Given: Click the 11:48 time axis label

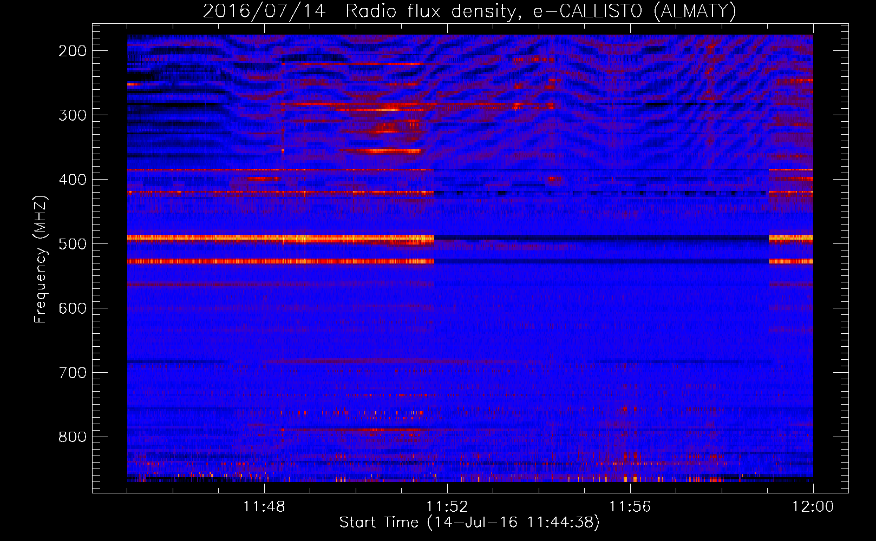Looking at the screenshot, I should (x=264, y=507).
